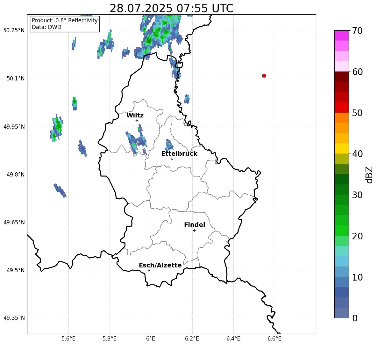Select the Ettelbruck station label
The height and width of the screenshot is (345, 377).
(179, 154)
